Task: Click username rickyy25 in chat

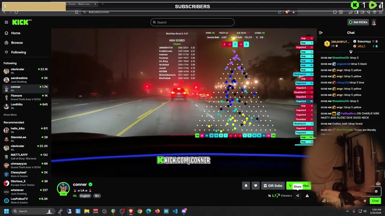Action: [x=342, y=82]
